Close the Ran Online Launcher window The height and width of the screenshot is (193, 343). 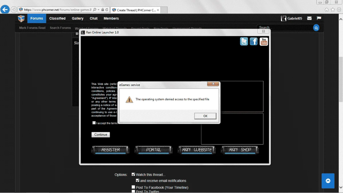tap(263, 31)
